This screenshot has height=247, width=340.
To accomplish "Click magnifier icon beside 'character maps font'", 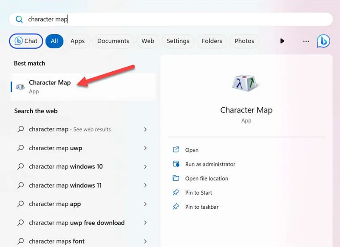I will [x=20, y=241].
